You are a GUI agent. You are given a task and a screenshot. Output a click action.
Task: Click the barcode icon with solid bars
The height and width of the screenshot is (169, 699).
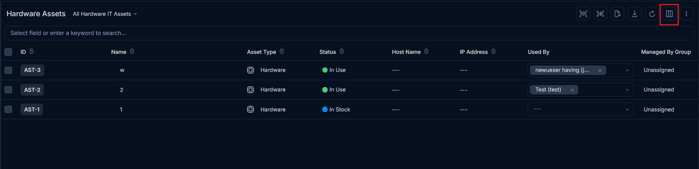pyautogui.click(x=600, y=14)
